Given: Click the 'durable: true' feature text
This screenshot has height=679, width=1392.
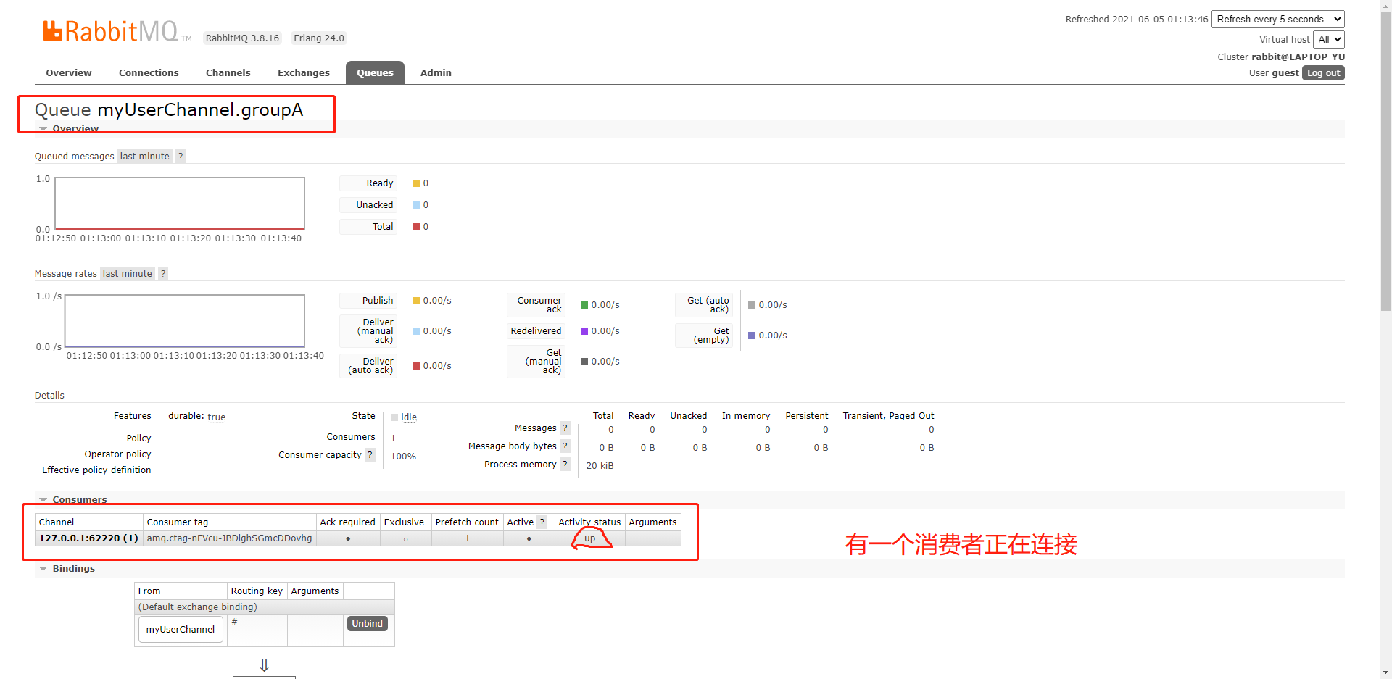Looking at the screenshot, I should (x=197, y=416).
